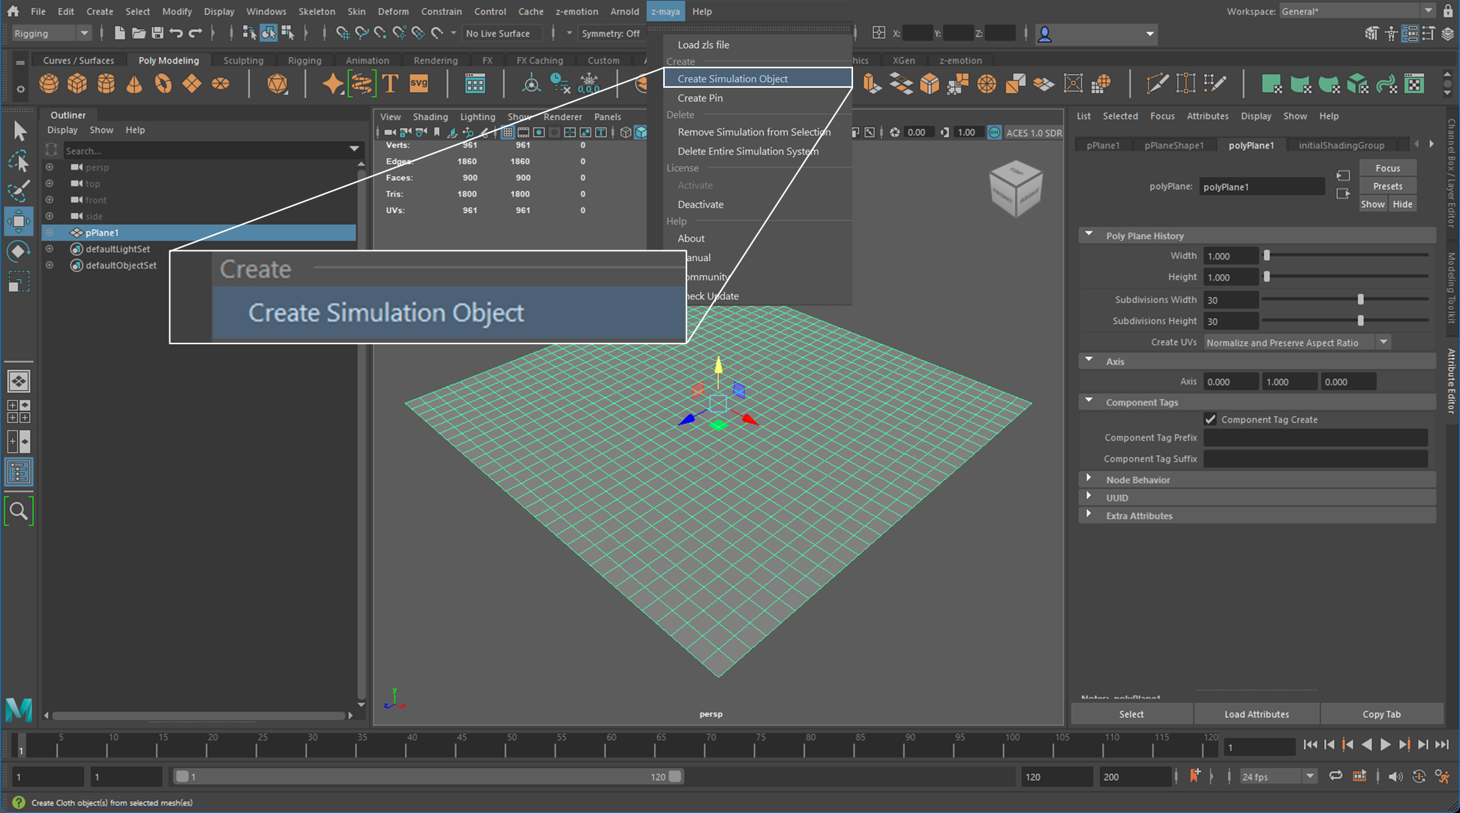Activate the Move tool in toolbox
Viewport: 1460px width, 813px height.
(x=19, y=220)
